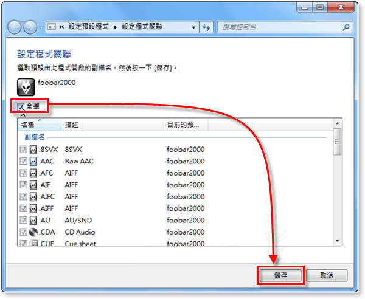This screenshot has height=299, width=365.
Task: Select the AU/SND description text
Action: [x=78, y=221]
